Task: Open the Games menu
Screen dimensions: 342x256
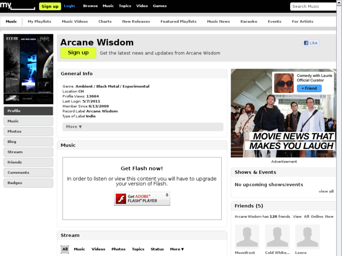Action: (x=159, y=6)
